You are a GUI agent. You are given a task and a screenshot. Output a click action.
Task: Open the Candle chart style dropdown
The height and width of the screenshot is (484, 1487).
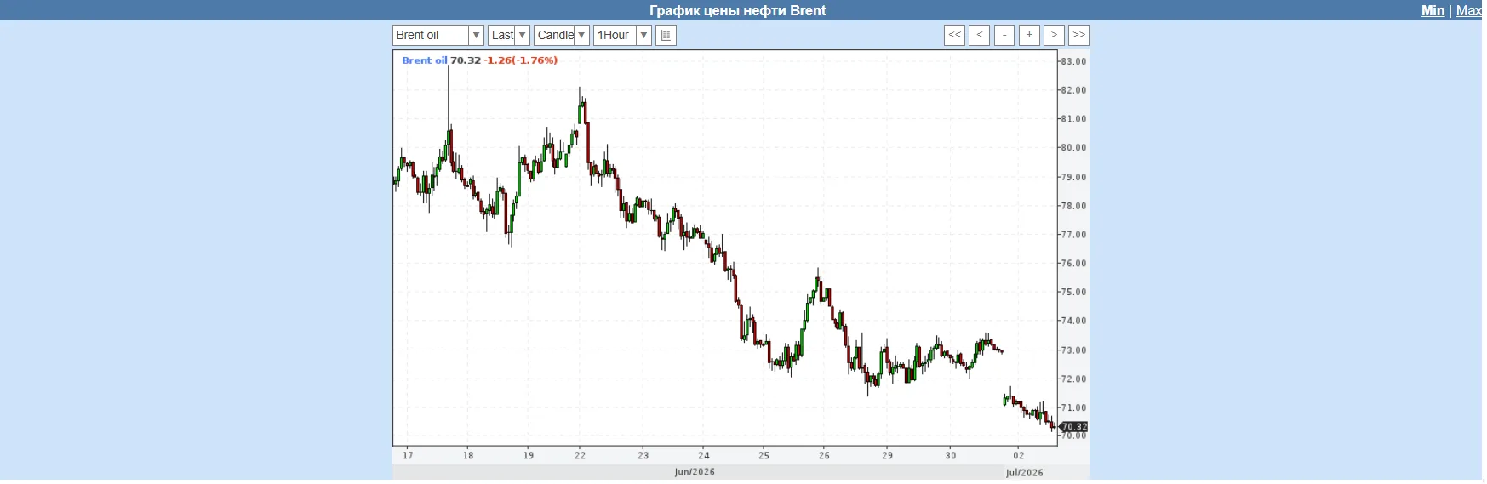562,35
